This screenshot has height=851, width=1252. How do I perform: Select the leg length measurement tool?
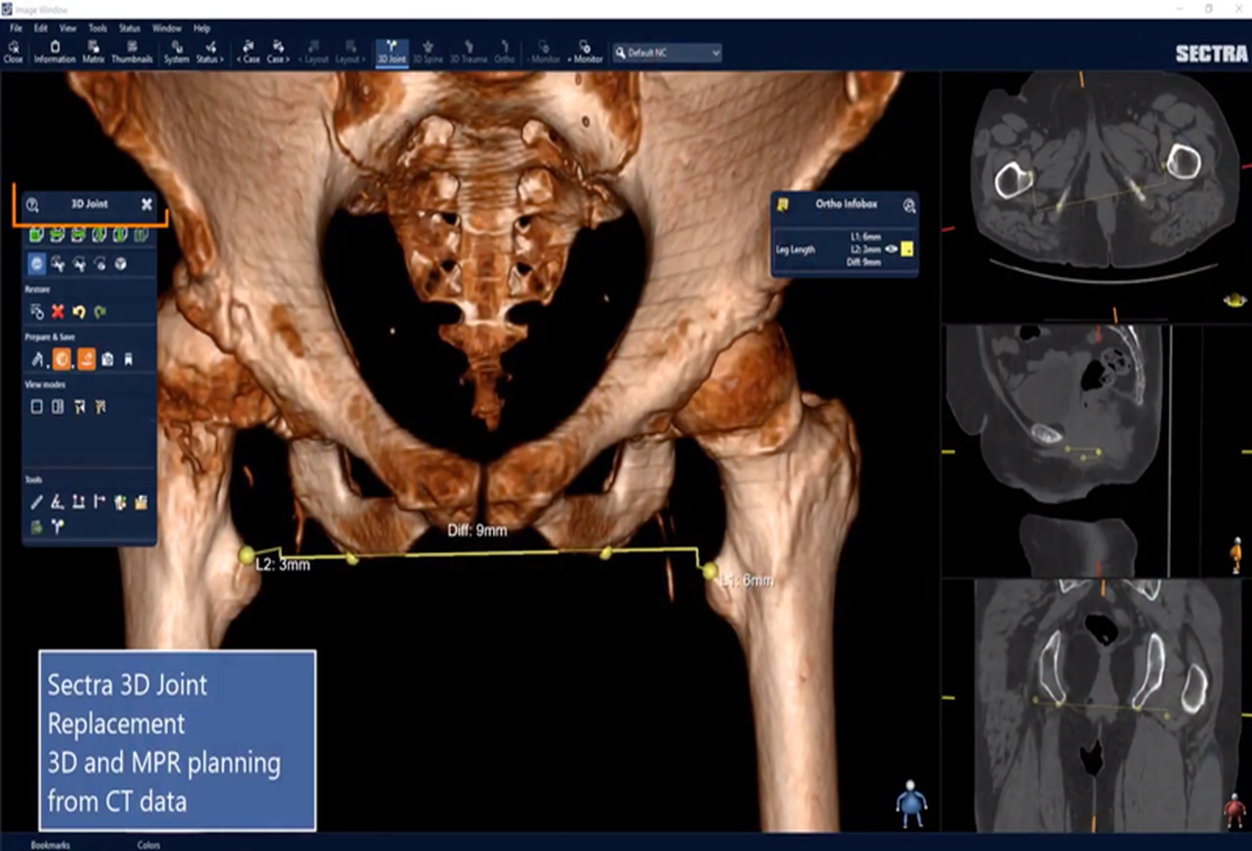tap(79, 503)
